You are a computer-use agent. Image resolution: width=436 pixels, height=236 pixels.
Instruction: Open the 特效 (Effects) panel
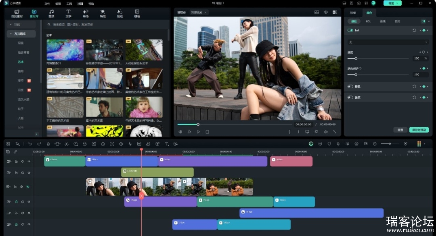[103, 13]
